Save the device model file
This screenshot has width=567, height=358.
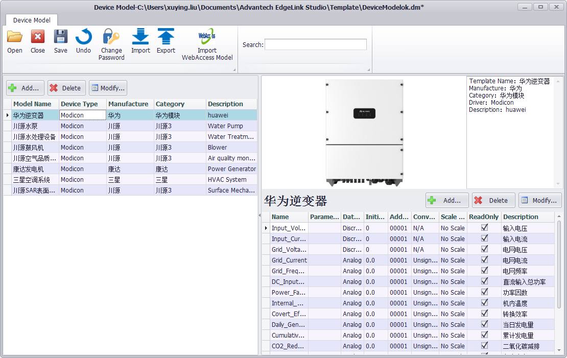(x=61, y=37)
